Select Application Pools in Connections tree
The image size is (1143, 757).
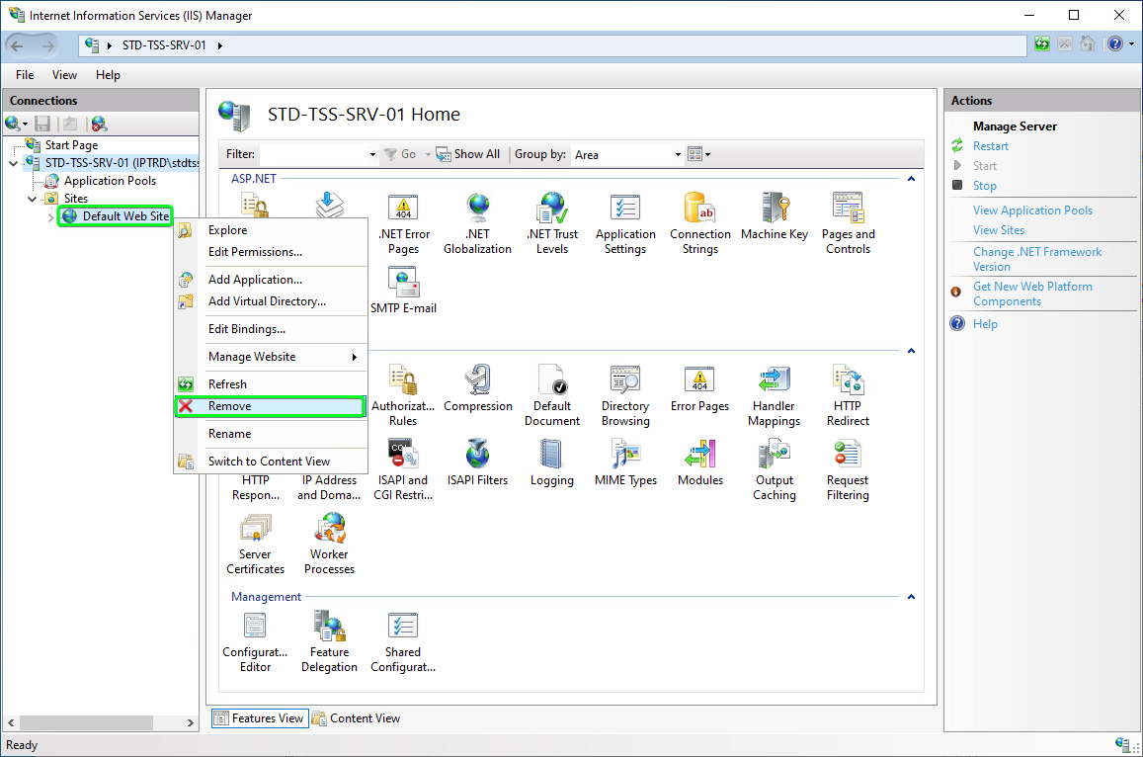(x=110, y=181)
